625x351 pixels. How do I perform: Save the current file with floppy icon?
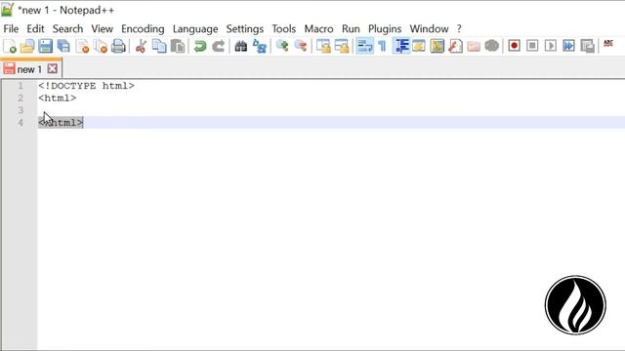[x=46, y=46]
